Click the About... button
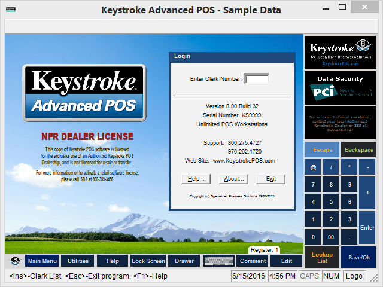The height and width of the screenshot is (287, 383). [234, 179]
